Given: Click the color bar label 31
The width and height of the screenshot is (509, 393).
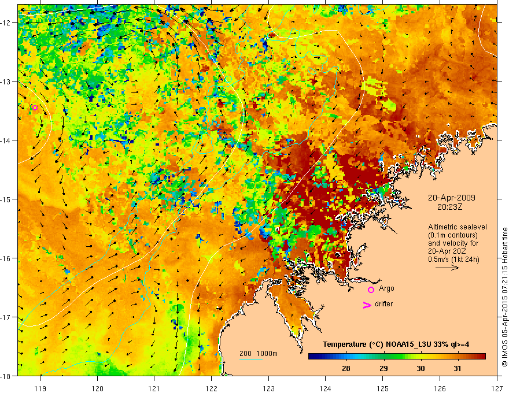Looking at the screenshot, I should tap(458, 368).
